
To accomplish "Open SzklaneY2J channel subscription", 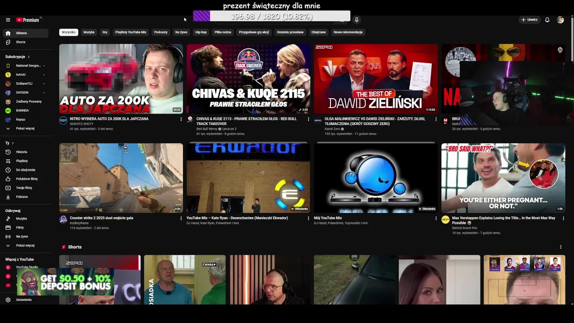I will coord(25,83).
